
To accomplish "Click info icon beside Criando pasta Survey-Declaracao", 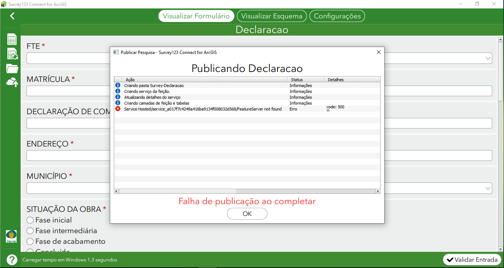I will 118,85.
